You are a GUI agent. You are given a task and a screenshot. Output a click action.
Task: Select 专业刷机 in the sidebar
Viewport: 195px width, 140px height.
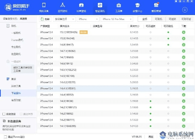(16, 47)
